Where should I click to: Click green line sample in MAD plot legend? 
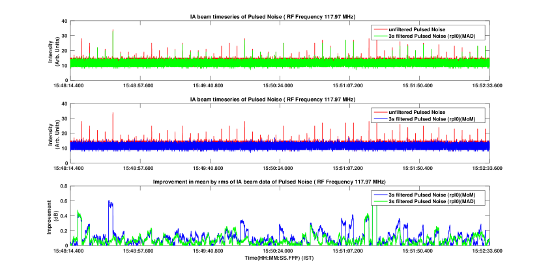pyautogui.click(x=379, y=36)
